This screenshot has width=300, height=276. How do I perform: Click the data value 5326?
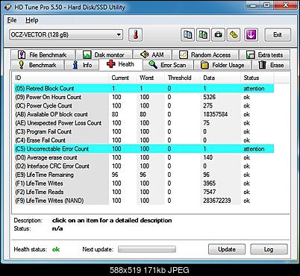pos(209,97)
